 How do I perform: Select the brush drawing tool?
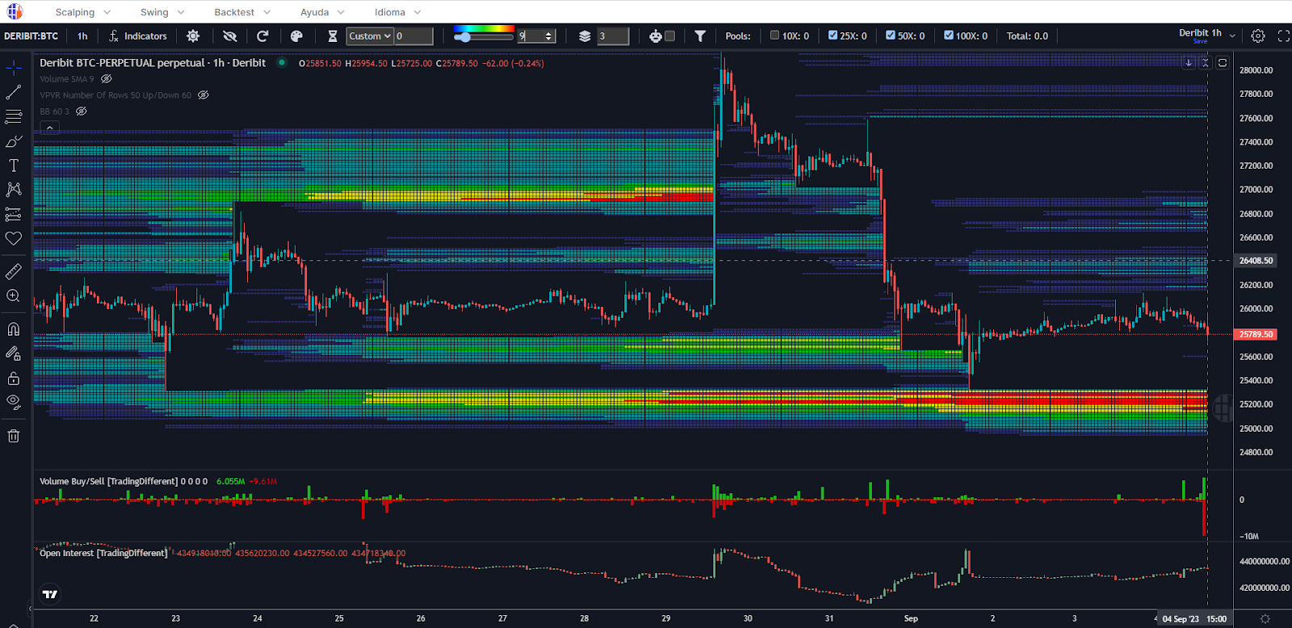(x=14, y=141)
